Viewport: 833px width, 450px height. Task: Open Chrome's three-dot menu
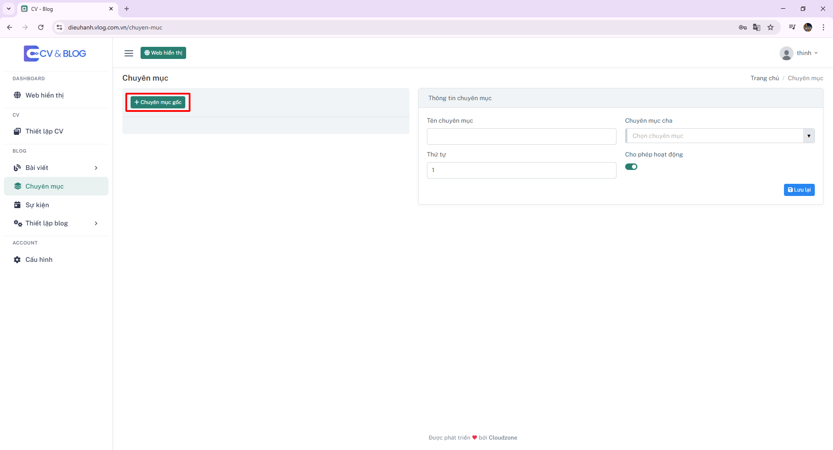tap(823, 27)
